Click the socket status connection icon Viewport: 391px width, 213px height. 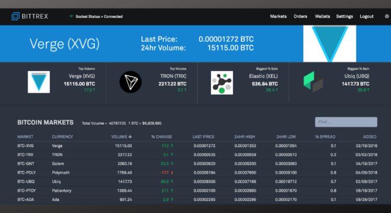point(71,17)
